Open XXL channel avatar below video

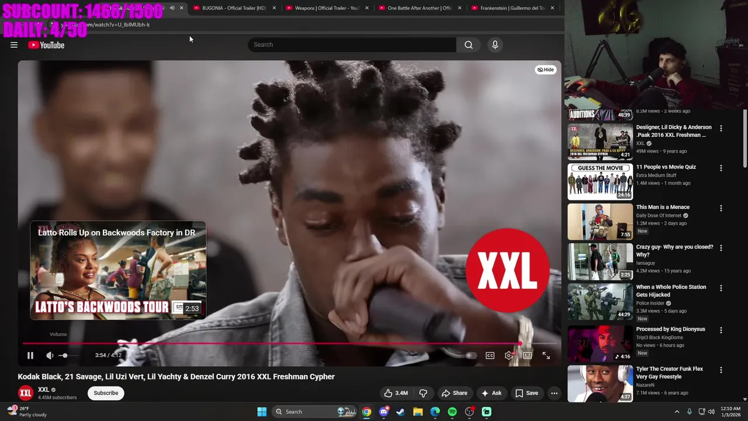click(x=25, y=393)
